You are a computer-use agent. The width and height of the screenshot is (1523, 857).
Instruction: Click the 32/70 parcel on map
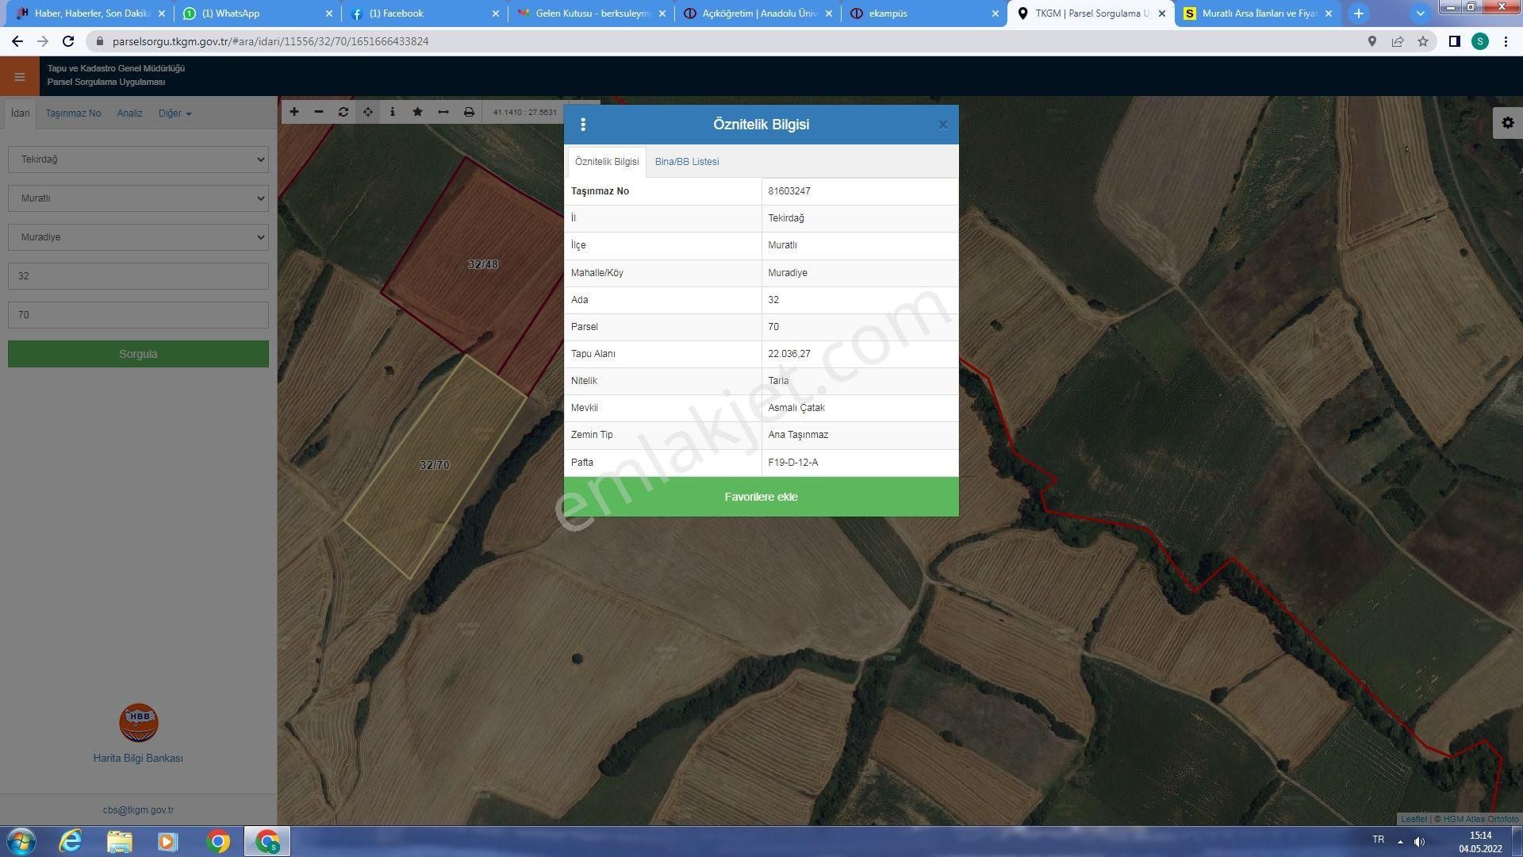click(435, 465)
